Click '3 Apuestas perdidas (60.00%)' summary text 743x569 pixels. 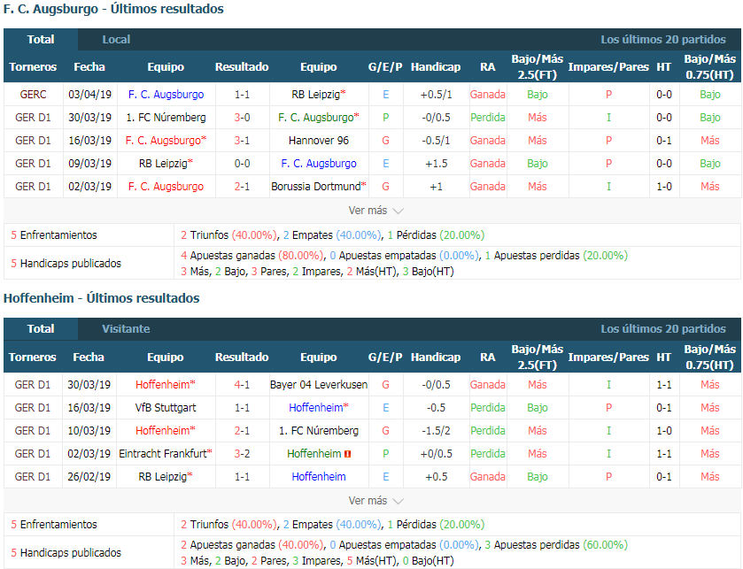(556, 545)
